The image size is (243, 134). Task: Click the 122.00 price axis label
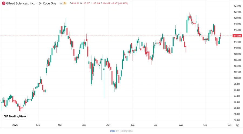(x=237, y=12)
